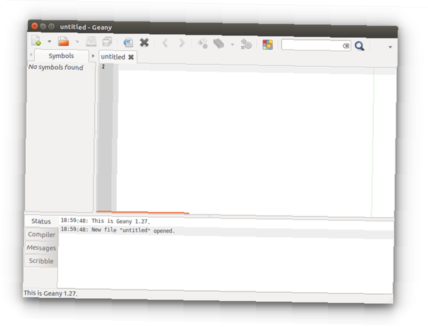The image size is (428, 327).
Task: Click line number 1 in margin
Action: pyautogui.click(x=103, y=66)
